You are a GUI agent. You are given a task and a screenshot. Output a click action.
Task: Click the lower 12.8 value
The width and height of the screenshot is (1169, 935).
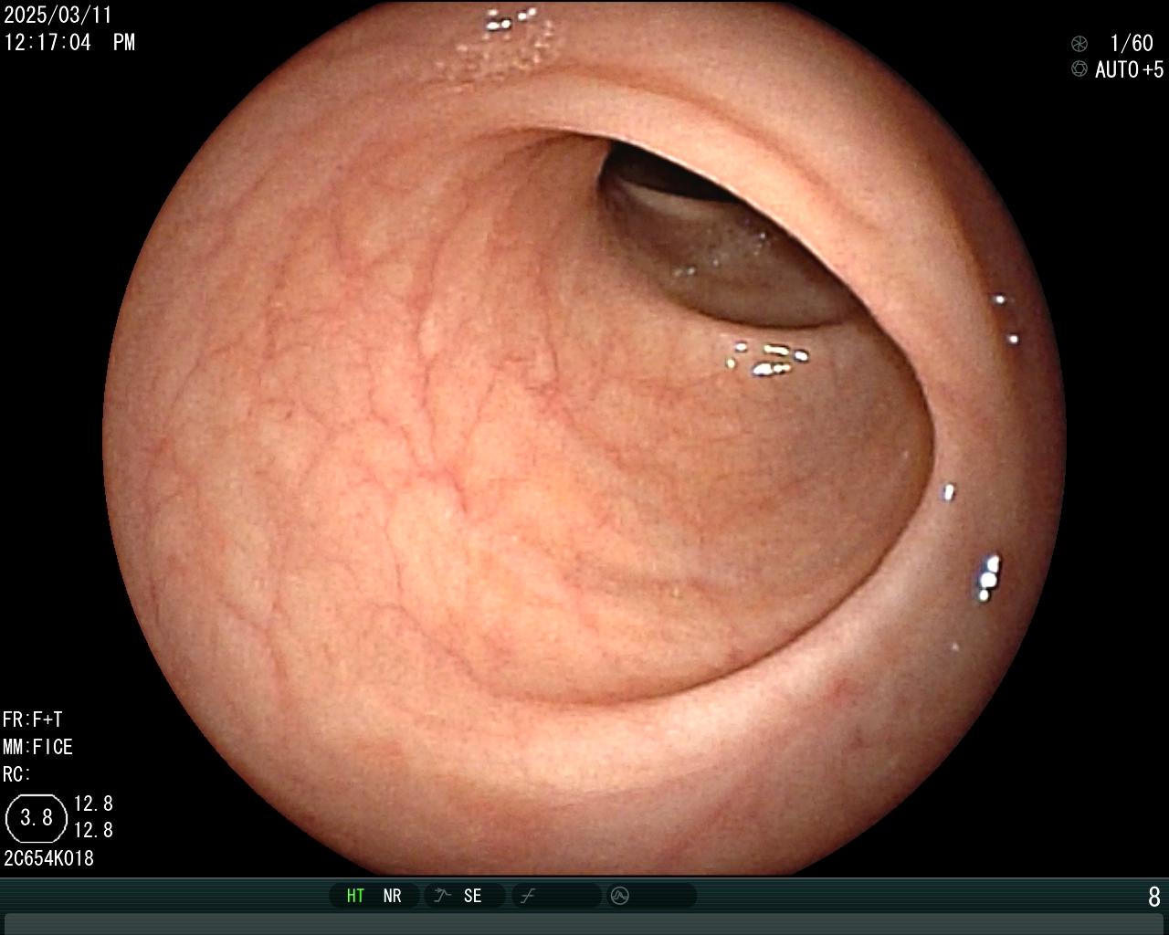point(93,830)
